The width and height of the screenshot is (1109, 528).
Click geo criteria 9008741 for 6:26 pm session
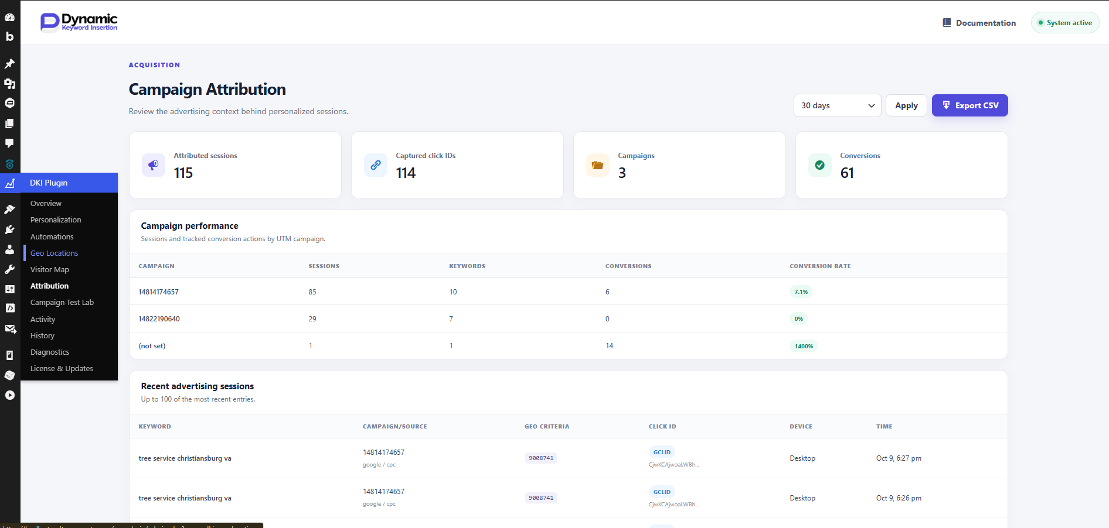[x=541, y=498]
